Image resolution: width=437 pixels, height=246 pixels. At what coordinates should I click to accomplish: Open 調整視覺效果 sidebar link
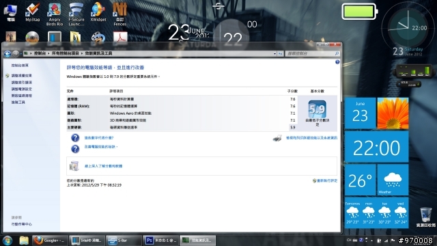(x=21, y=76)
